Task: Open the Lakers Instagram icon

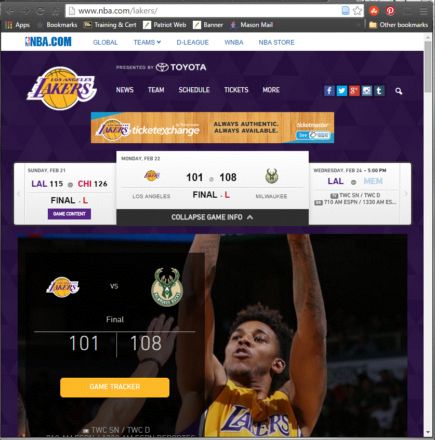Action: pyautogui.click(x=366, y=91)
